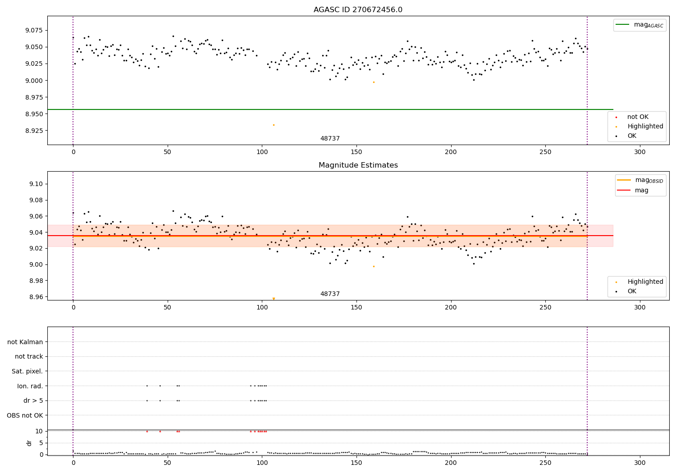Click the orange triangle marker at bottom of middle plot
The image size is (676, 473).
tap(274, 299)
